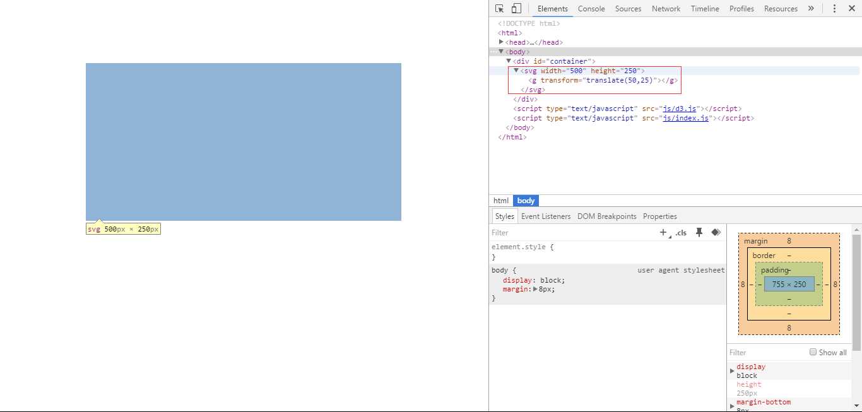Switch to the Profiles tab

[741, 9]
